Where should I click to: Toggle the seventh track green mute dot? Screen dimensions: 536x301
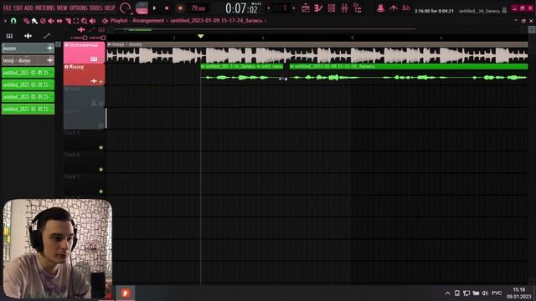click(100, 191)
